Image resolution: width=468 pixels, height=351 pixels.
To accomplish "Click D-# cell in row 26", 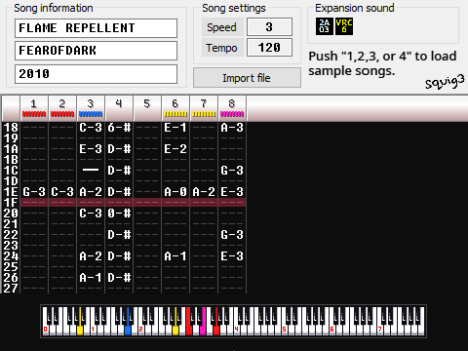I will [x=119, y=278].
